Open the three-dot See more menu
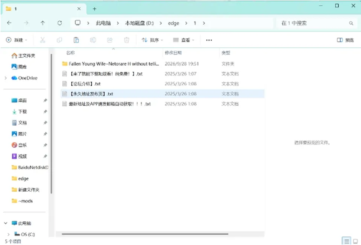Viewport: 361px width, 245px height. tap(209, 40)
